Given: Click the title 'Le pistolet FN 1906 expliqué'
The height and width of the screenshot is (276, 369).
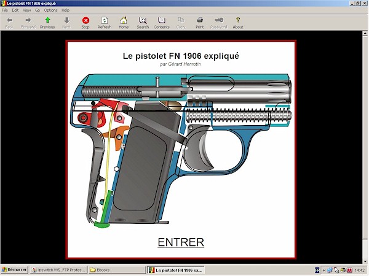Looking at the screenshot, I should tap(181, 56).
